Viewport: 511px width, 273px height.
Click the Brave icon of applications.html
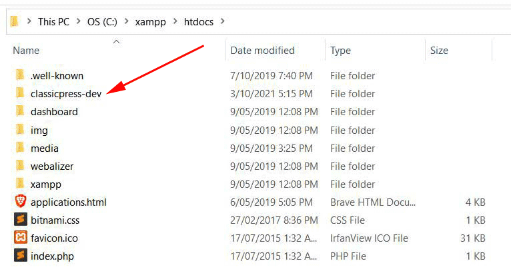pyautogui.click(x=20, y=202)
